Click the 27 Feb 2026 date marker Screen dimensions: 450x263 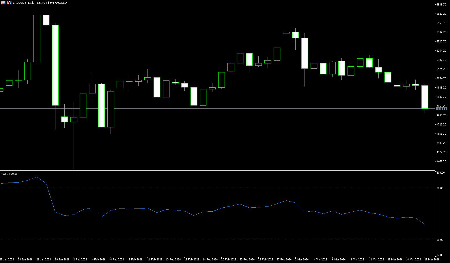click(284, 260)
